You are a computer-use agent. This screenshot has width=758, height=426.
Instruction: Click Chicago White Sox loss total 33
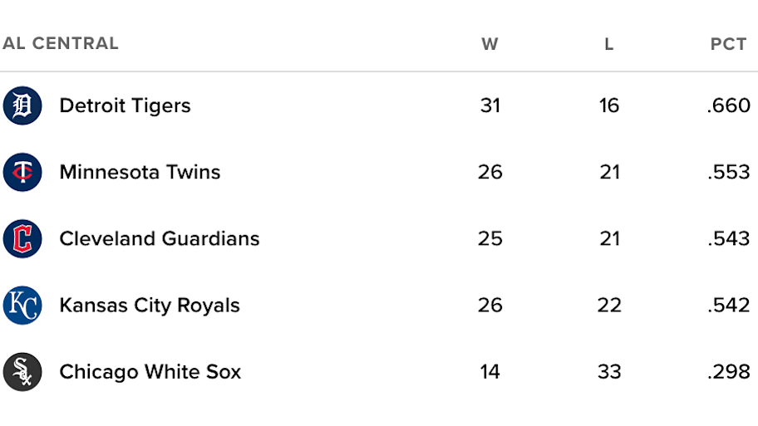point(609,372)
